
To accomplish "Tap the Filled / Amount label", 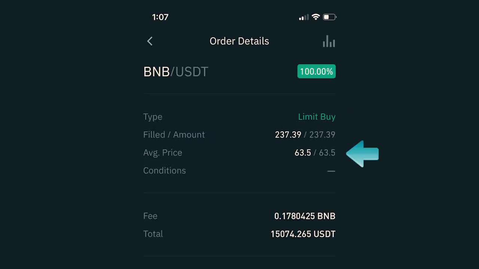I will click(x=174, y=134).
